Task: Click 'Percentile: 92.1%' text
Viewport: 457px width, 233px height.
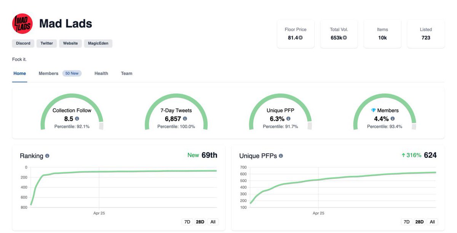Action: click(x=72, y=126)
